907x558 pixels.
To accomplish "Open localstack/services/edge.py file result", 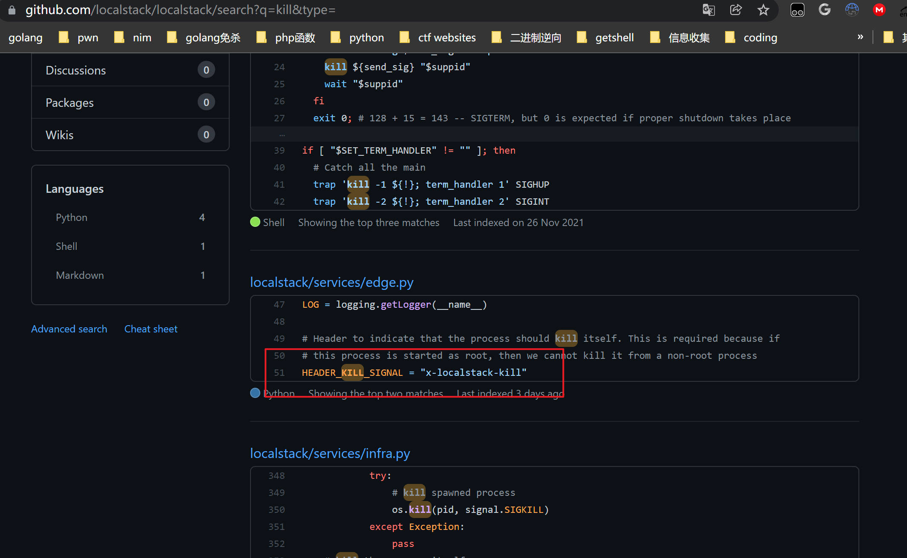I will pos(331,283).
